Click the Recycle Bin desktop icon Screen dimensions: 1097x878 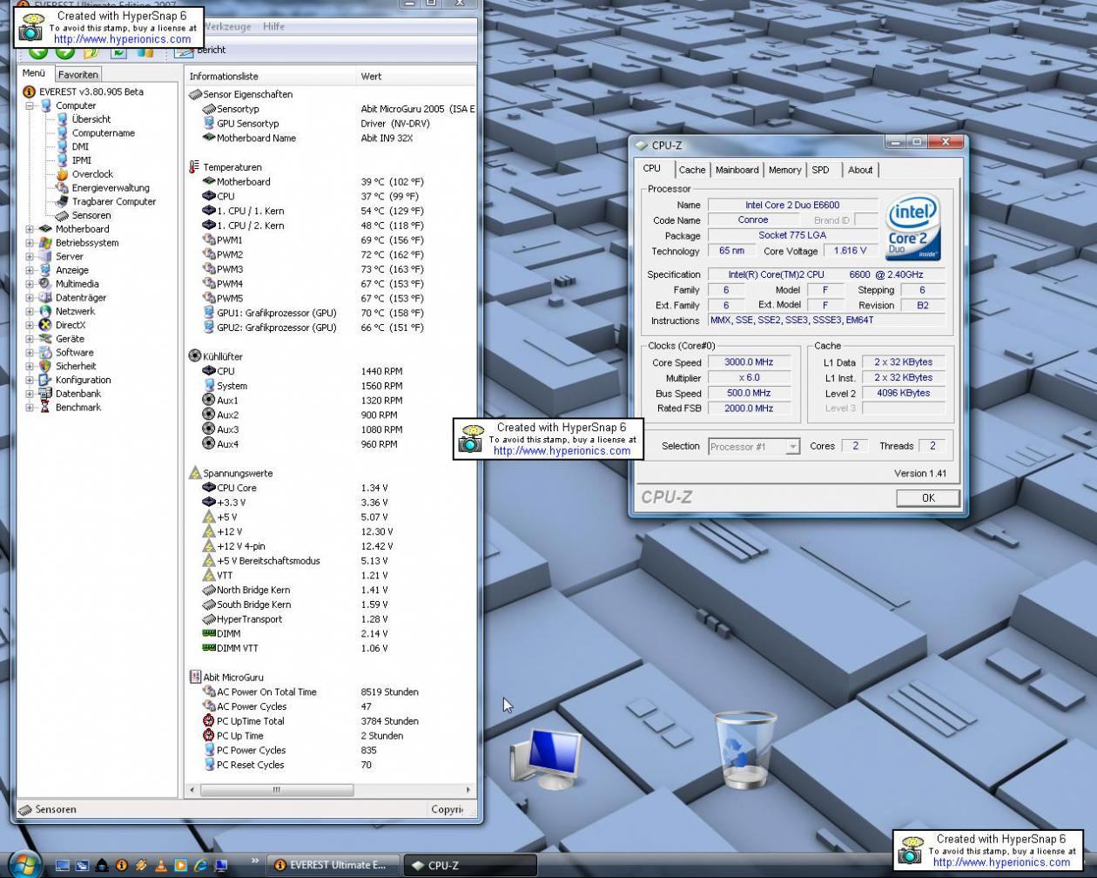click(744, 750)
